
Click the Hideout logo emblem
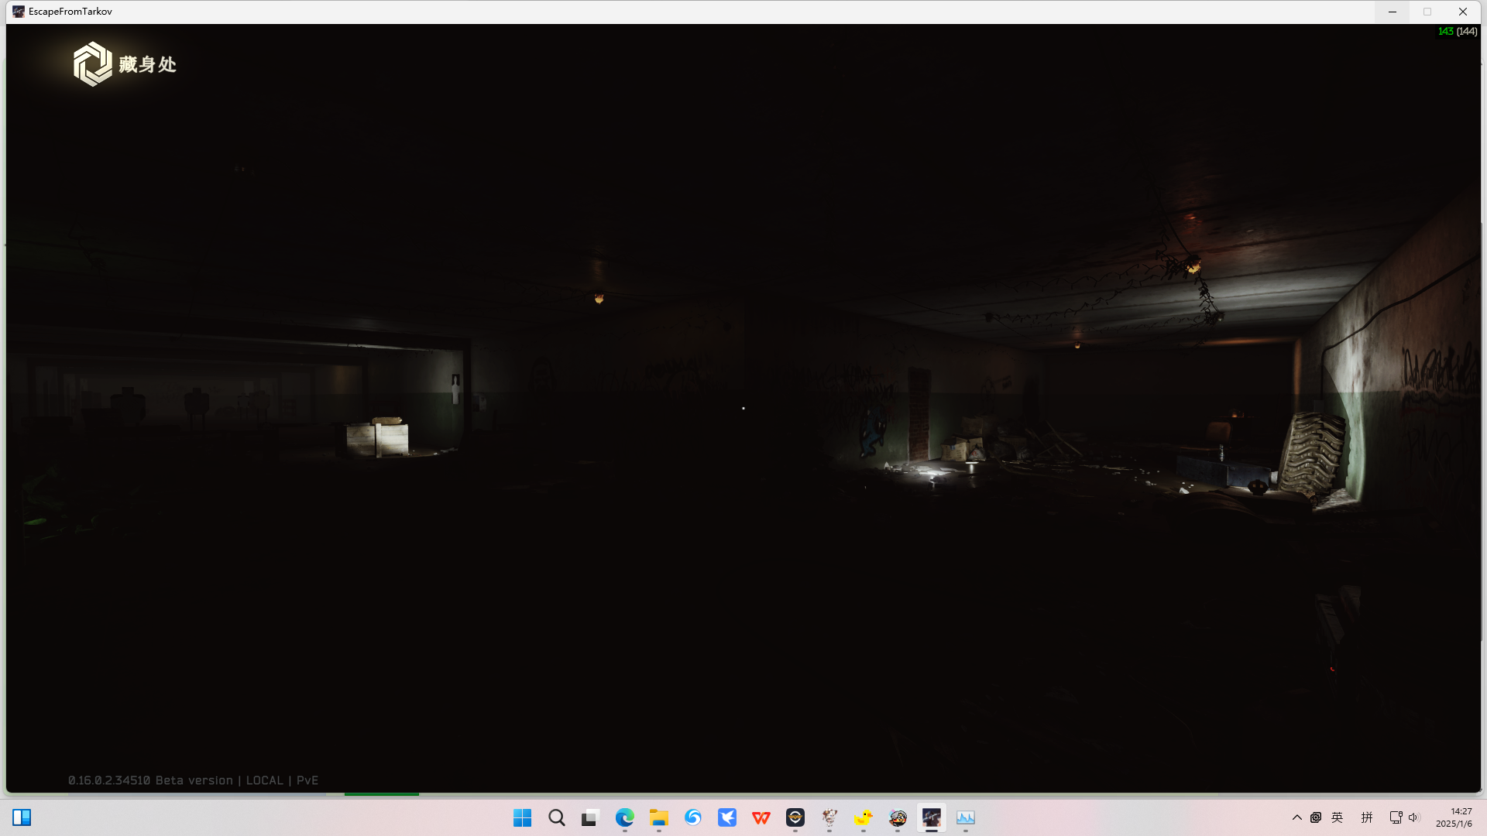click(x=93, y=63)
